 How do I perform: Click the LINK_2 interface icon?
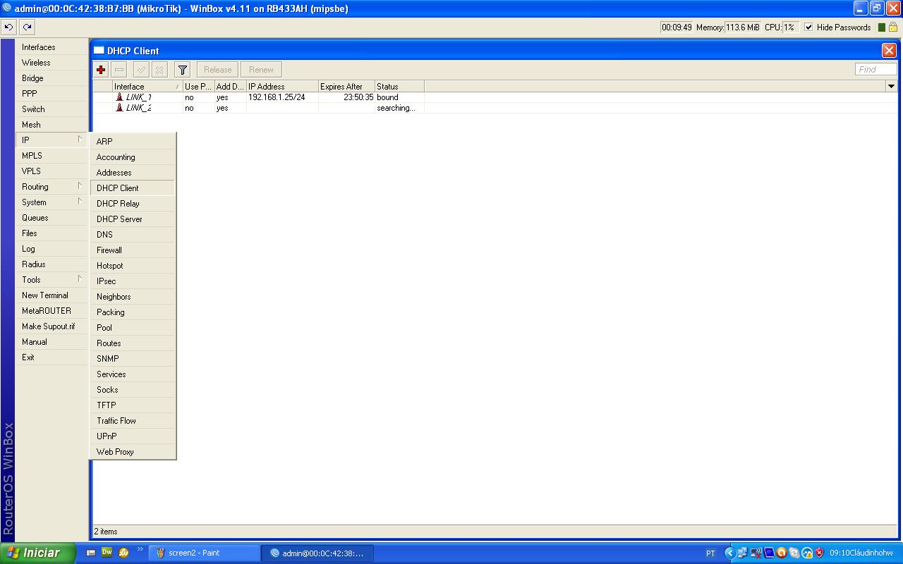coord(119,108)
